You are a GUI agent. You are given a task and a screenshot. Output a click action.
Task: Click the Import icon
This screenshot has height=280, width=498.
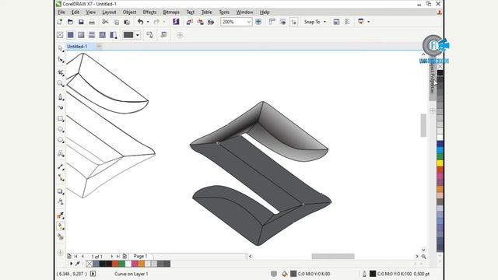[190, 22]
